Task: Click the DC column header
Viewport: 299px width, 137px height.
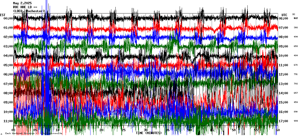Action: point(294,14)
